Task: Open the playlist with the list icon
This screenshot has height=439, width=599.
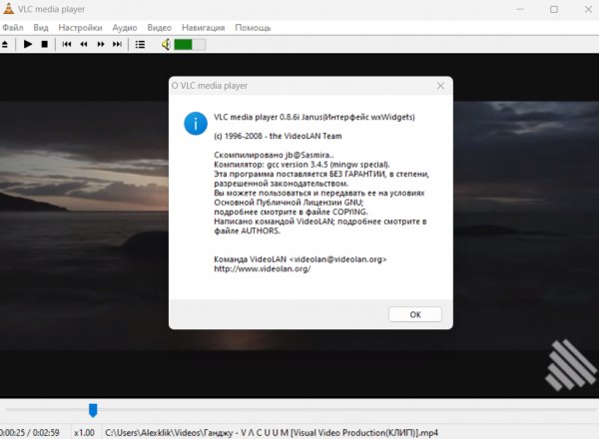Action: click(x=140, y=45)
